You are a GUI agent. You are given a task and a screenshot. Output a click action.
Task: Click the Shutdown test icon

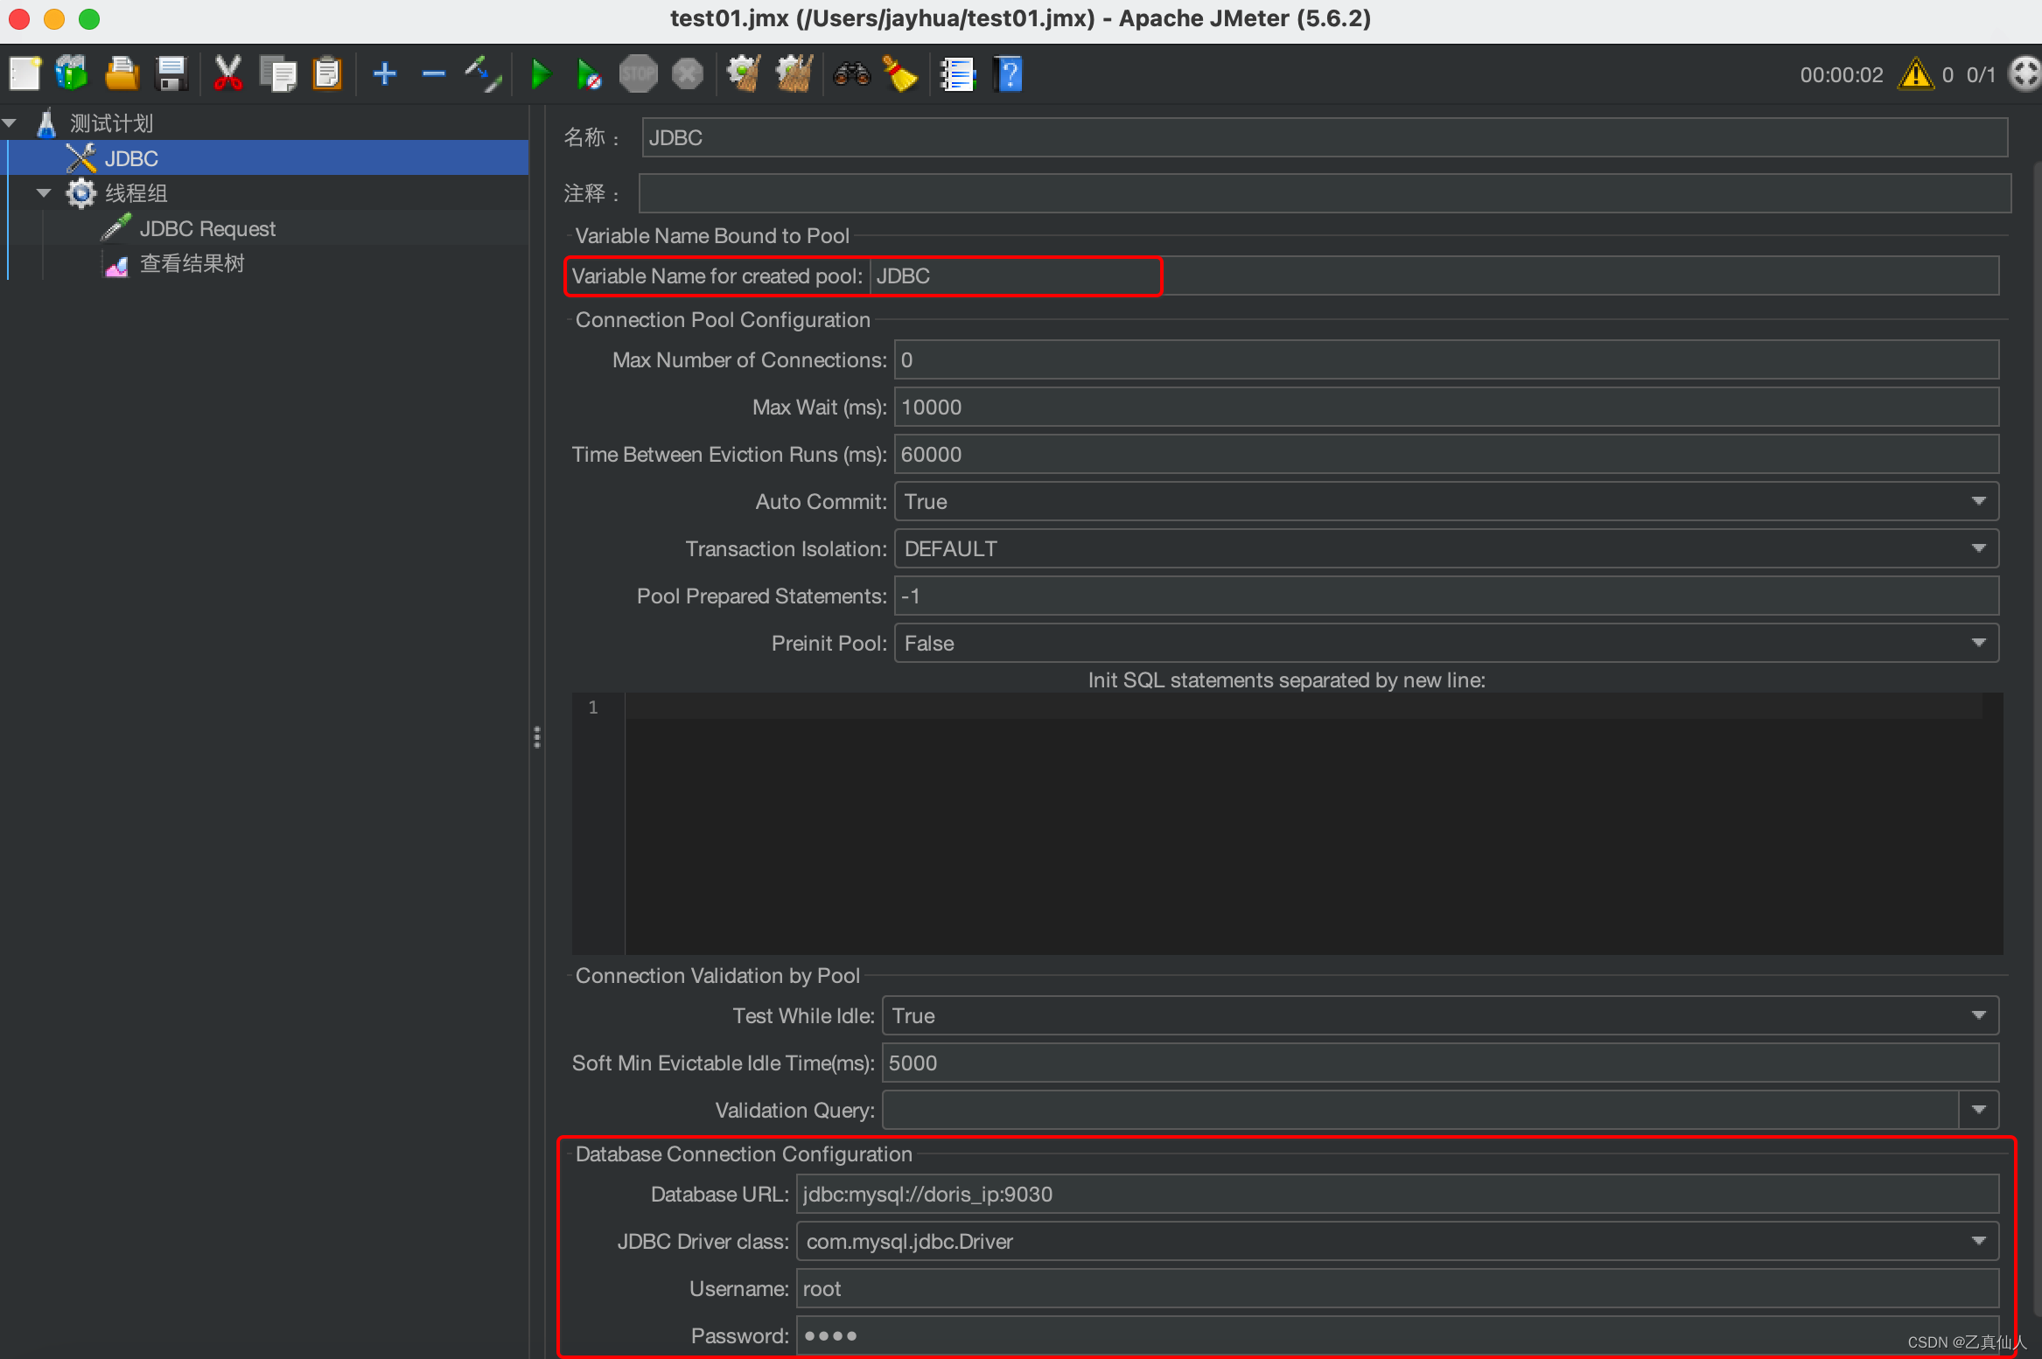[688, 73]
